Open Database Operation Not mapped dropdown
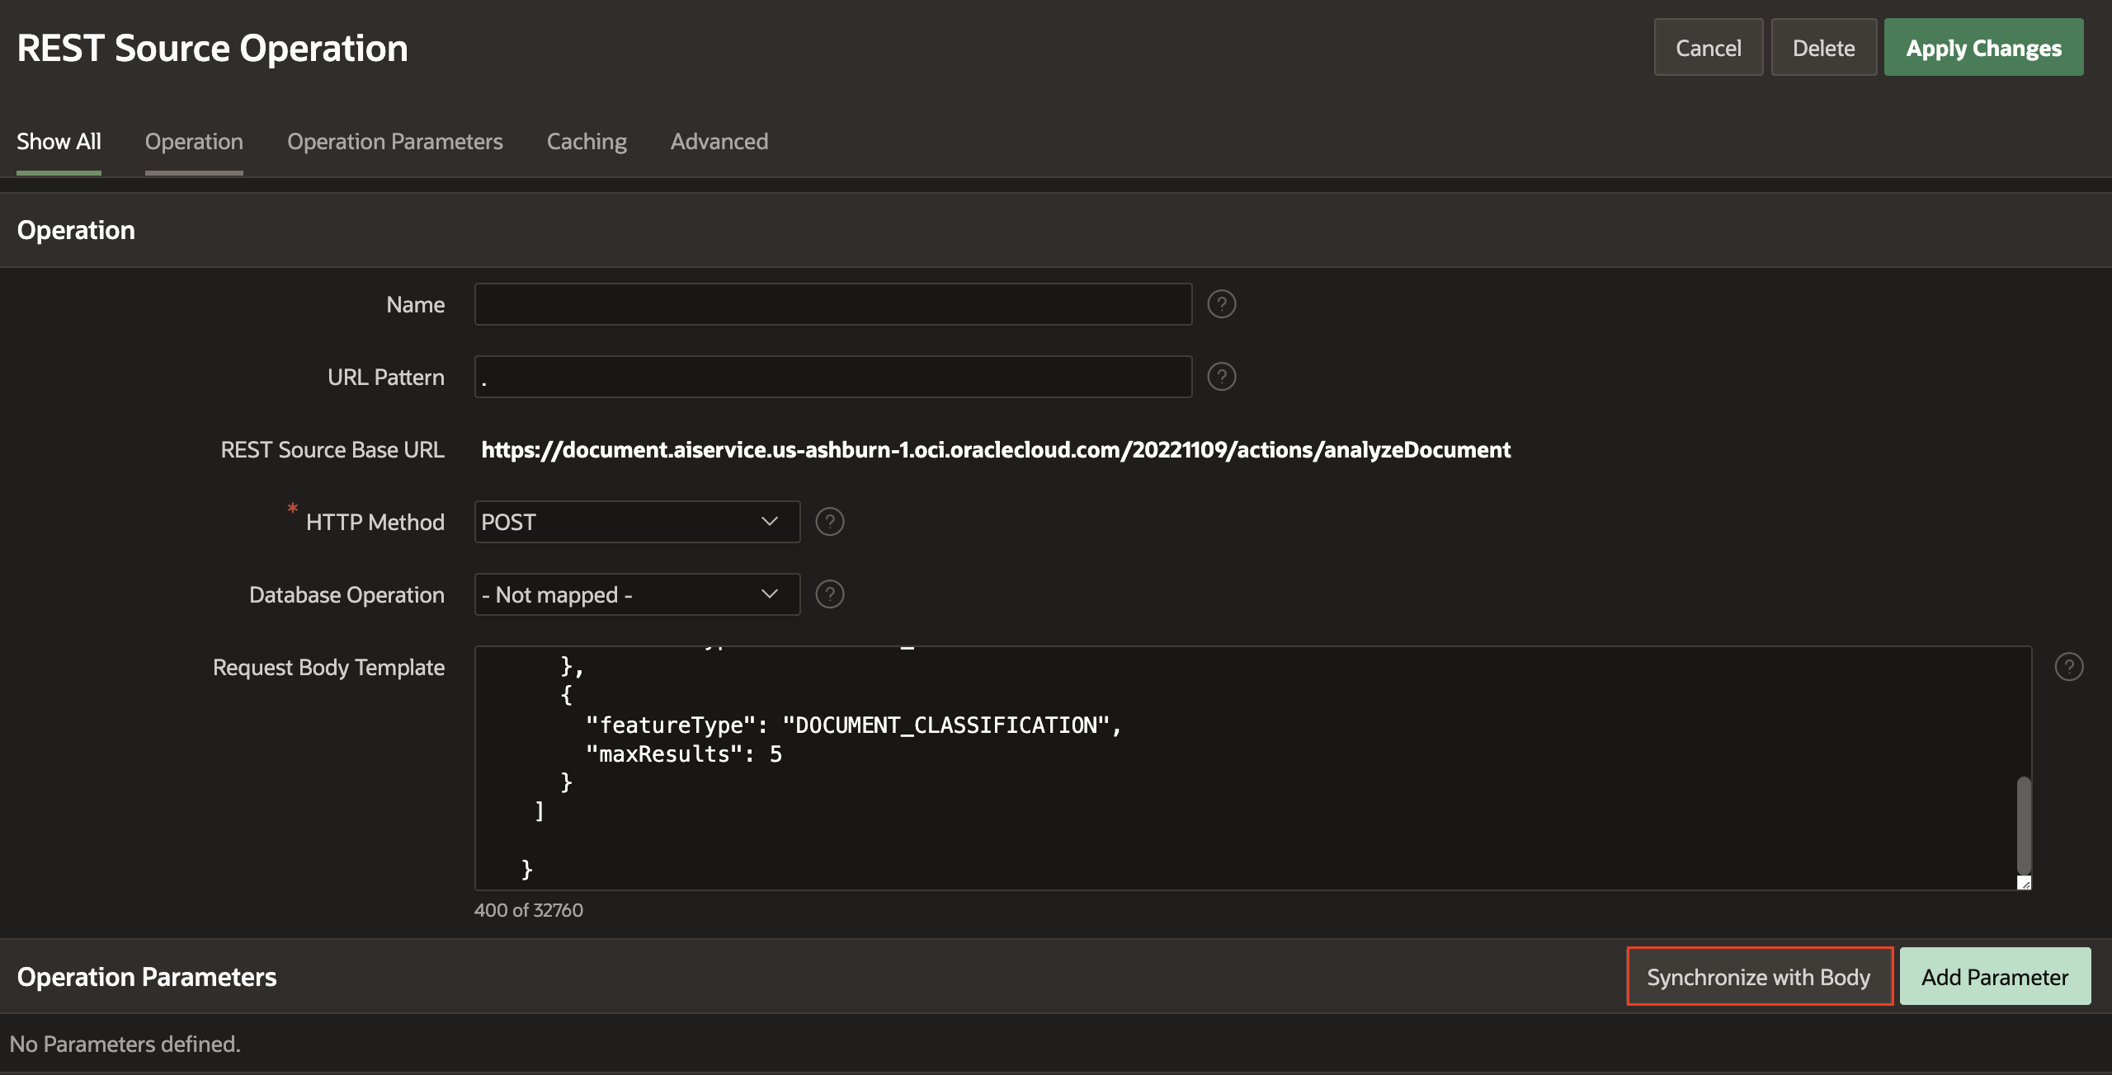The image size is (2112, 1075). coord(637,594)
